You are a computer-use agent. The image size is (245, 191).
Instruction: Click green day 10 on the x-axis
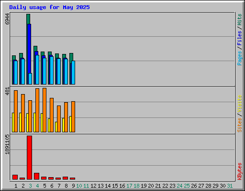tap(79, 186)
